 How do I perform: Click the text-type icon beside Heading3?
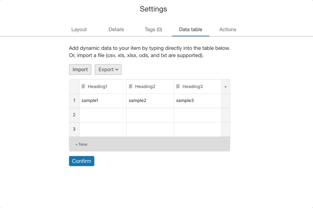pos(178,86)
